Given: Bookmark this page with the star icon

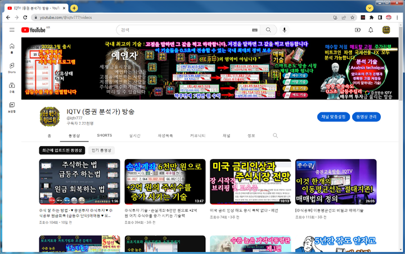Looking at the screenshot, I should [352, 17].
